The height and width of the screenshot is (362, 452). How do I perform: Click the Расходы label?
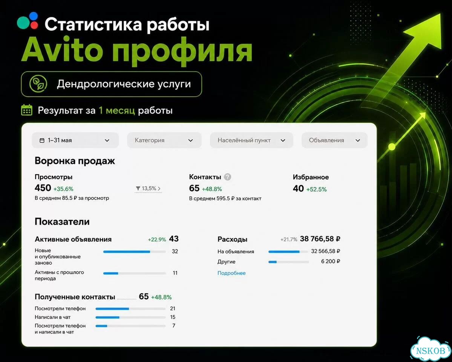coord(232,239)
